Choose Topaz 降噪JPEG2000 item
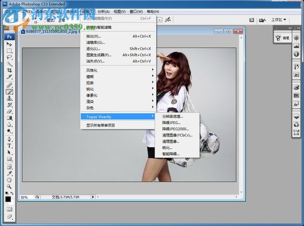Image resolution: width=304 pixels, height=226 pixels. point(177,129)
